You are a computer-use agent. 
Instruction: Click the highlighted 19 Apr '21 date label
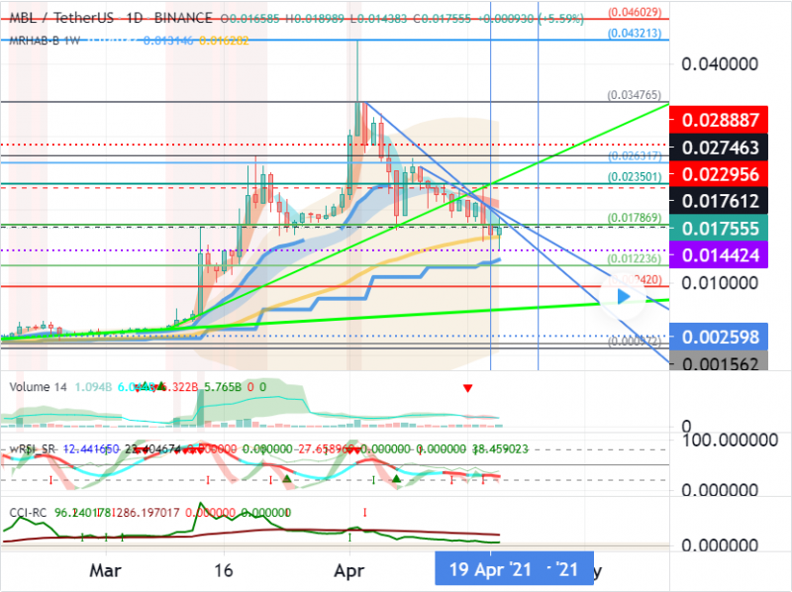(x=491, y=569)
